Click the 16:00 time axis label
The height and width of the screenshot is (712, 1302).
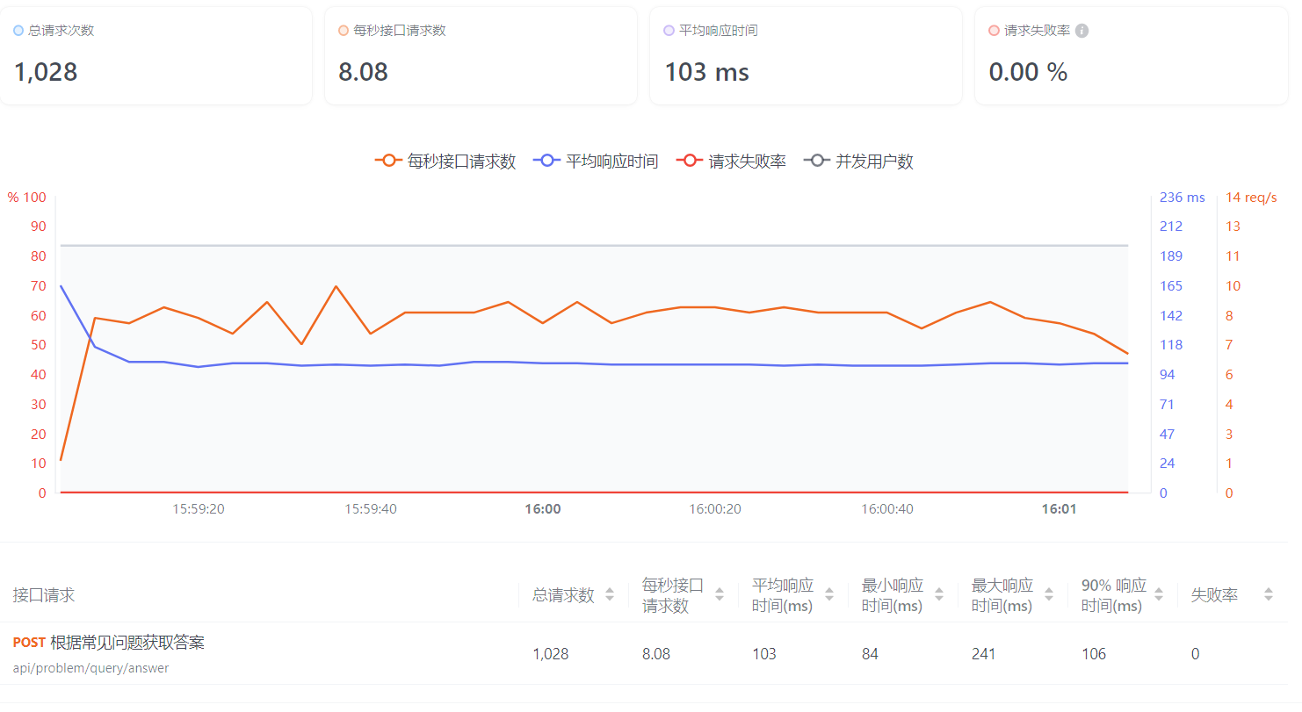point(543,509)
